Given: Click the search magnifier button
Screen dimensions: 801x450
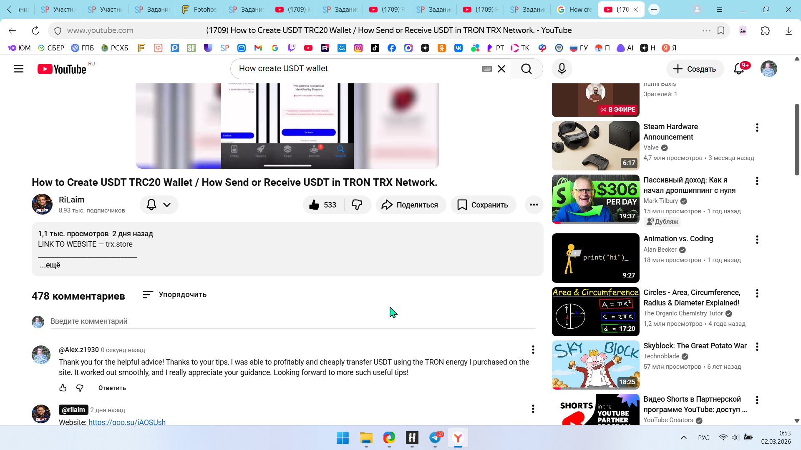Looking at the screenshot, I should [x=526, y=69].
